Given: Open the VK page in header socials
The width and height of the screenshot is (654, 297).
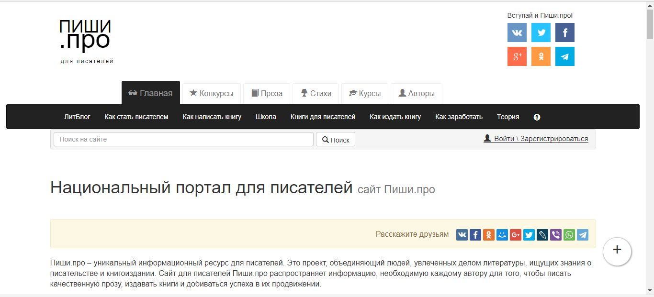Looking at the screenshot, I should click(517, 33).
